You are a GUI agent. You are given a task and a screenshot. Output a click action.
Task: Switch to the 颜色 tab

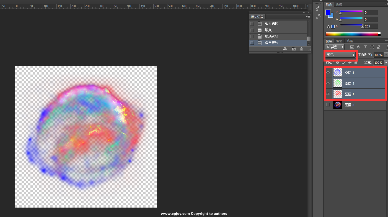[329, 4]
